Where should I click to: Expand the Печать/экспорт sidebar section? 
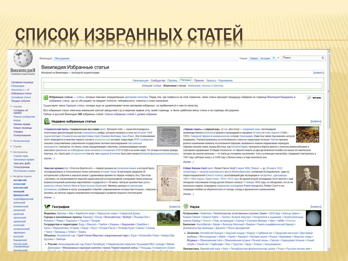pos(11,141)
